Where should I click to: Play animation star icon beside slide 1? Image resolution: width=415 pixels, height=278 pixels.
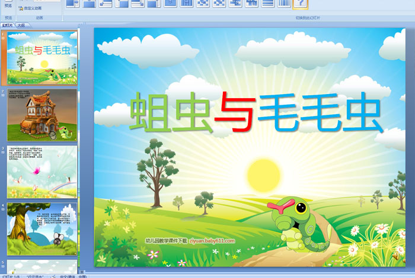click(x=3, y=38)
